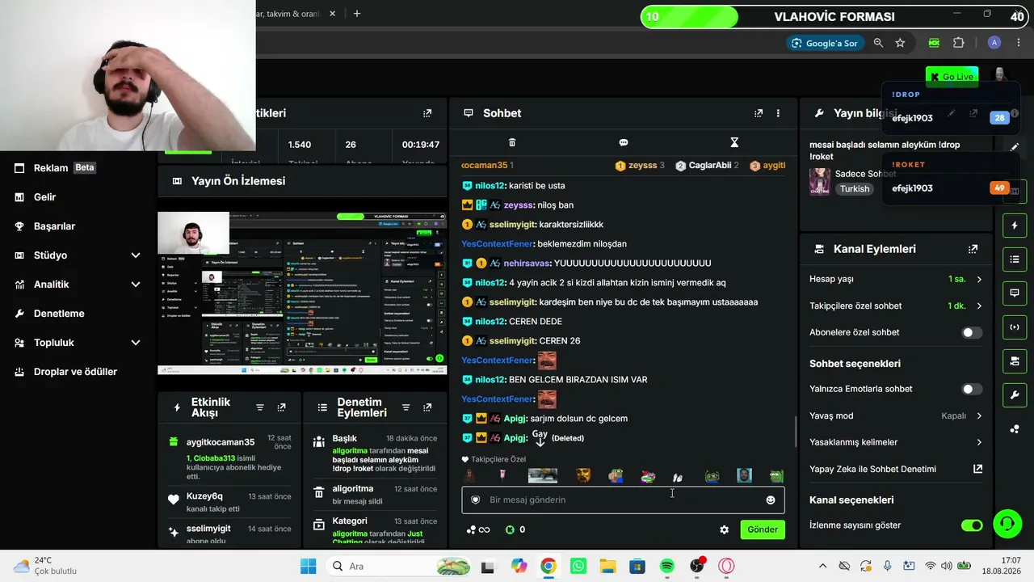
Task: Open Takipçilere özel sohbet duration chevron
Action: 979,306
